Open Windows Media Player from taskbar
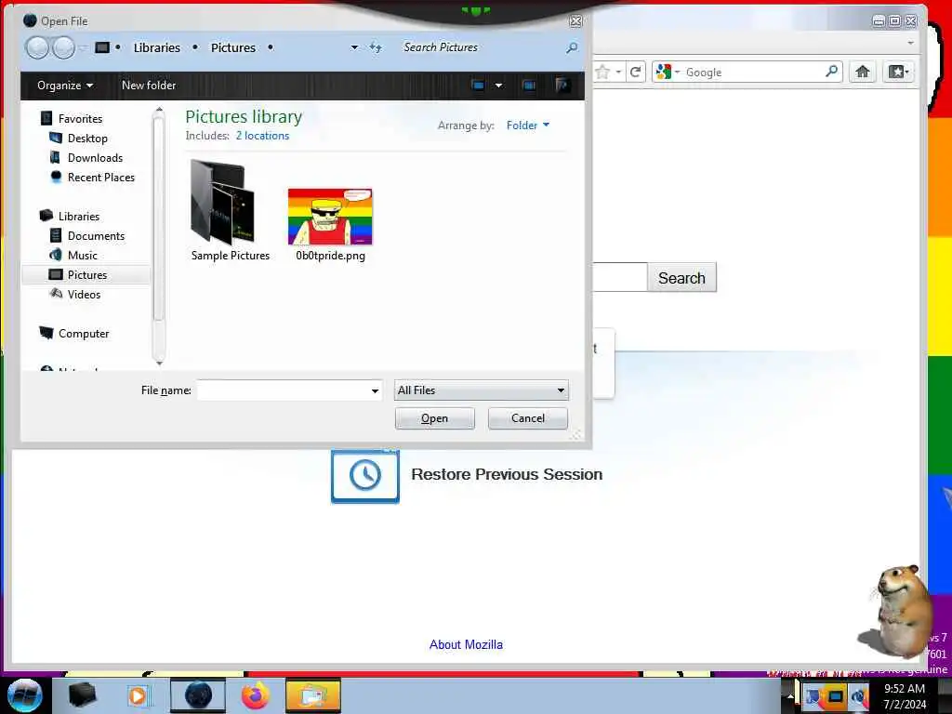952x714 pixels. [x=138, y=695]
